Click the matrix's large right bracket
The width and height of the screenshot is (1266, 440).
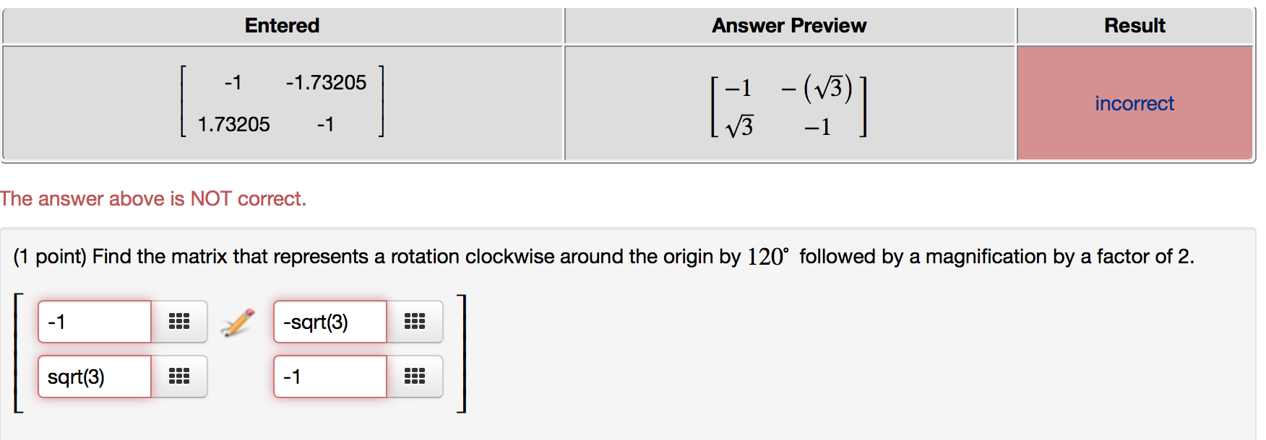[x=462, y=353]
